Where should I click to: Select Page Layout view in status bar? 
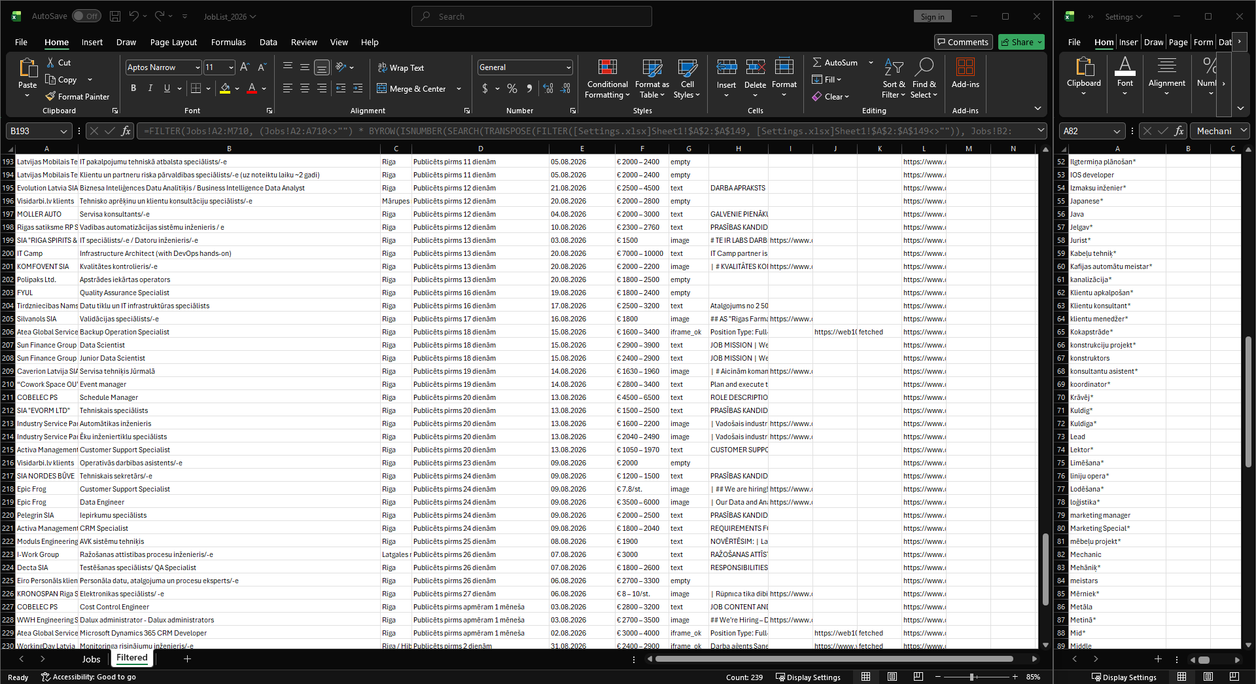892,677
